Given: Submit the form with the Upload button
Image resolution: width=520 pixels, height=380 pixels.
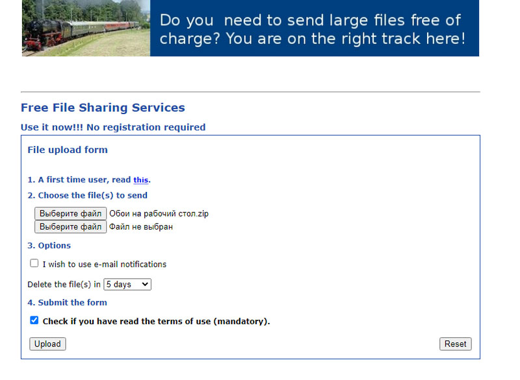Looking at the screenshot, I should coord(47,344).
